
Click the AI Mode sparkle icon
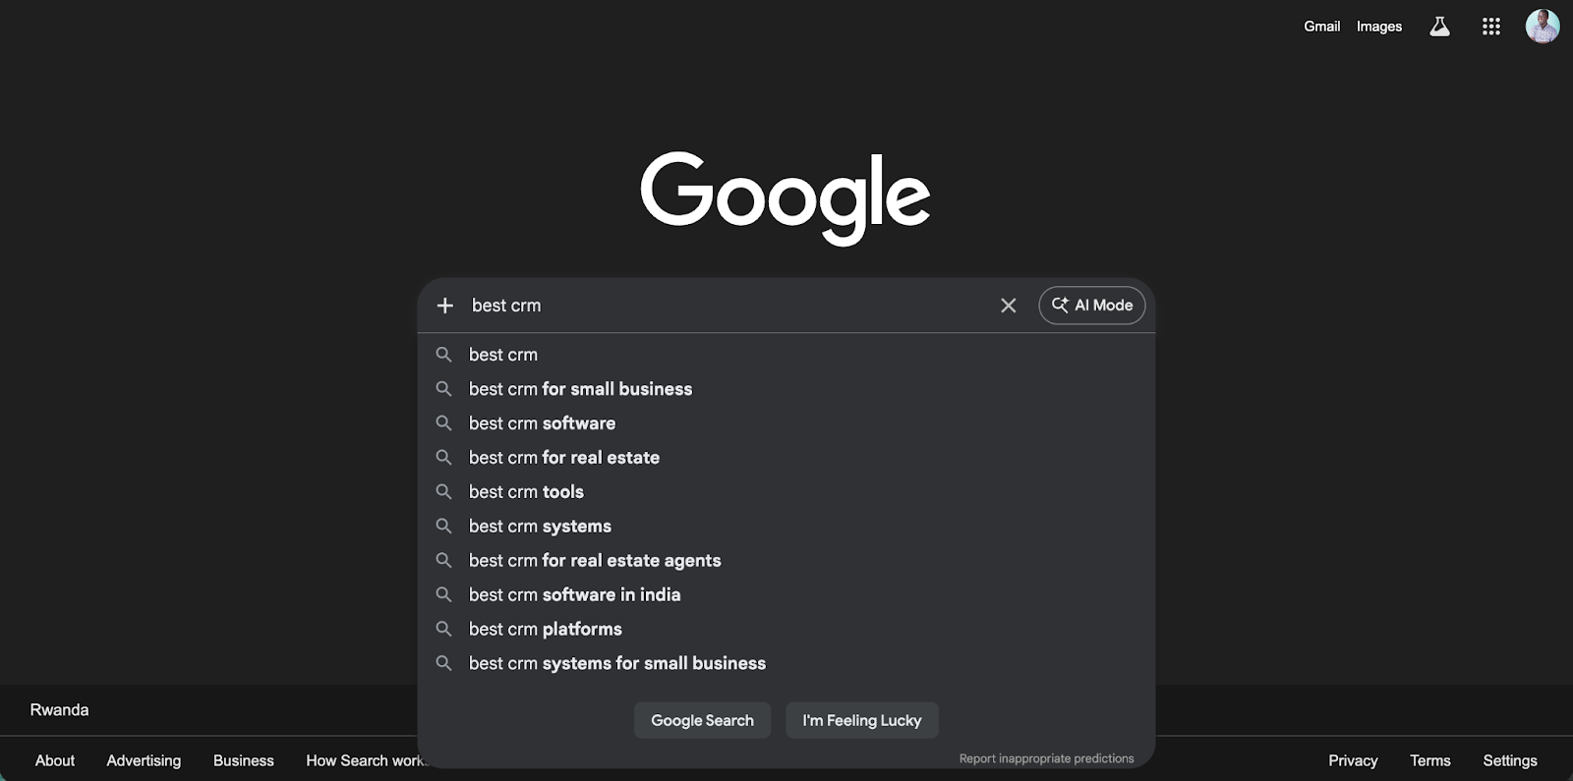coord(1060,305)
